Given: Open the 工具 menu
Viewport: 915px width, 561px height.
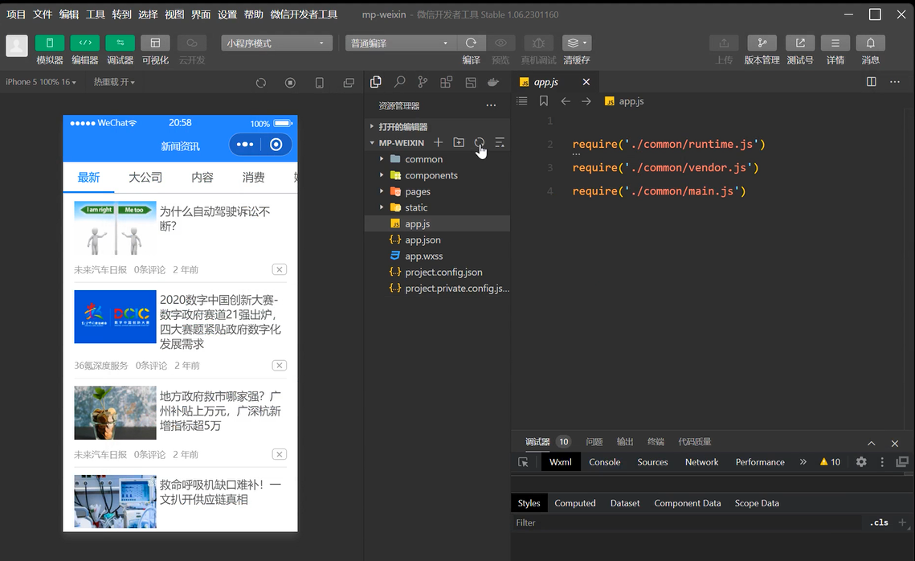Looking at the screenshot, I should [x=96, y=14].
